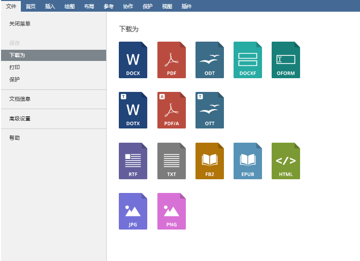
Task: Choose the FB2 e-book format
Action: tap(210, 161)
